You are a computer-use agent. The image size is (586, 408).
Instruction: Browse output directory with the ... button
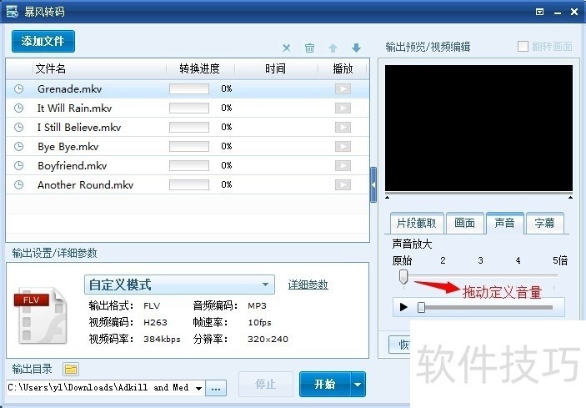tap(216, 388)
